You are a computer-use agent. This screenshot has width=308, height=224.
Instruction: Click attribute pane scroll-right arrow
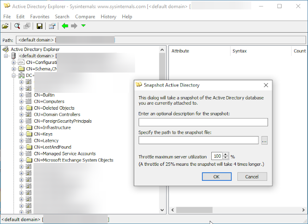(303, 210)
